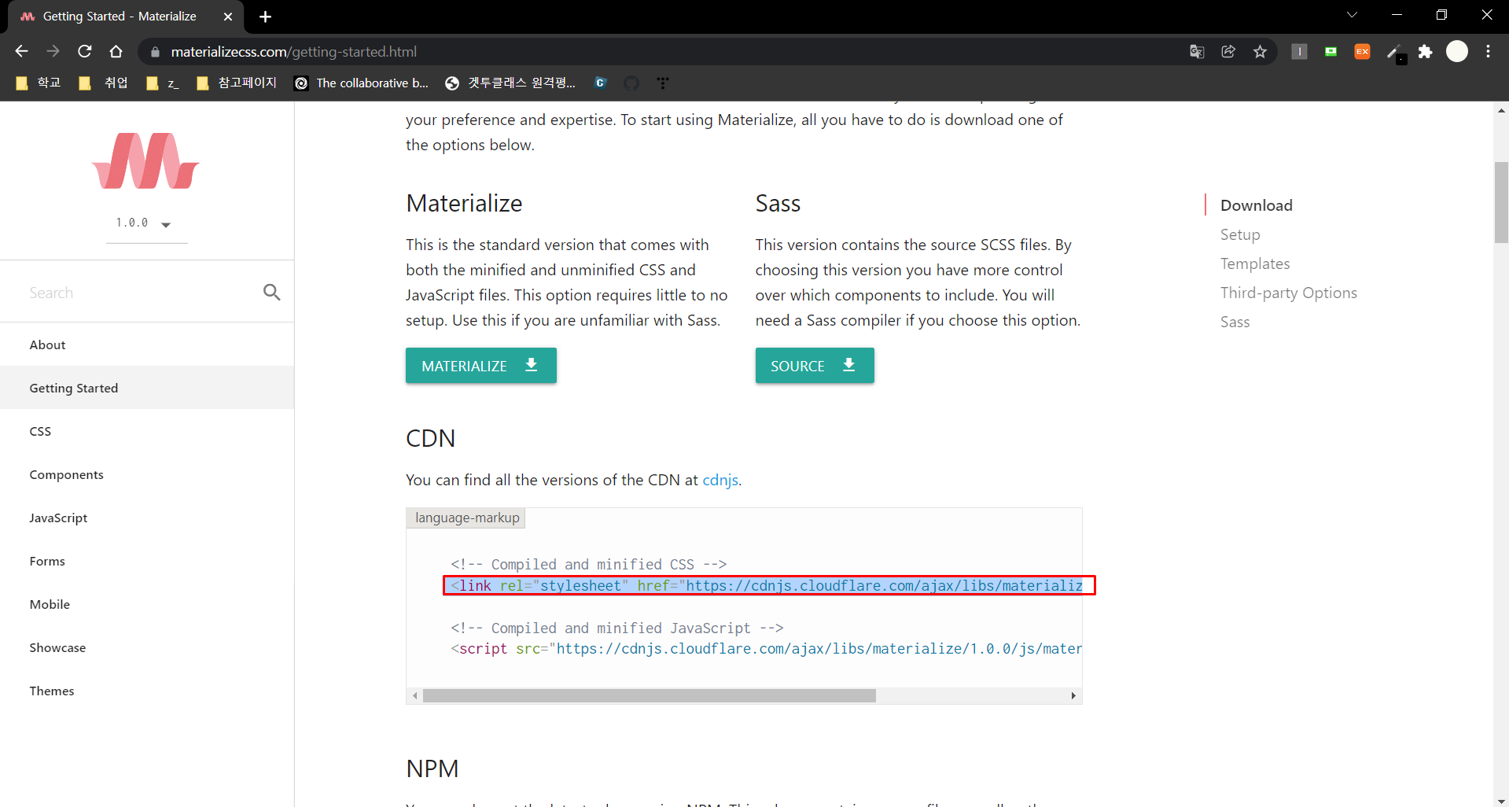The height and width of the screenshot is (807, 1509).
Task: Open the color picker eyedropper extension
Action: point(1395,53)
